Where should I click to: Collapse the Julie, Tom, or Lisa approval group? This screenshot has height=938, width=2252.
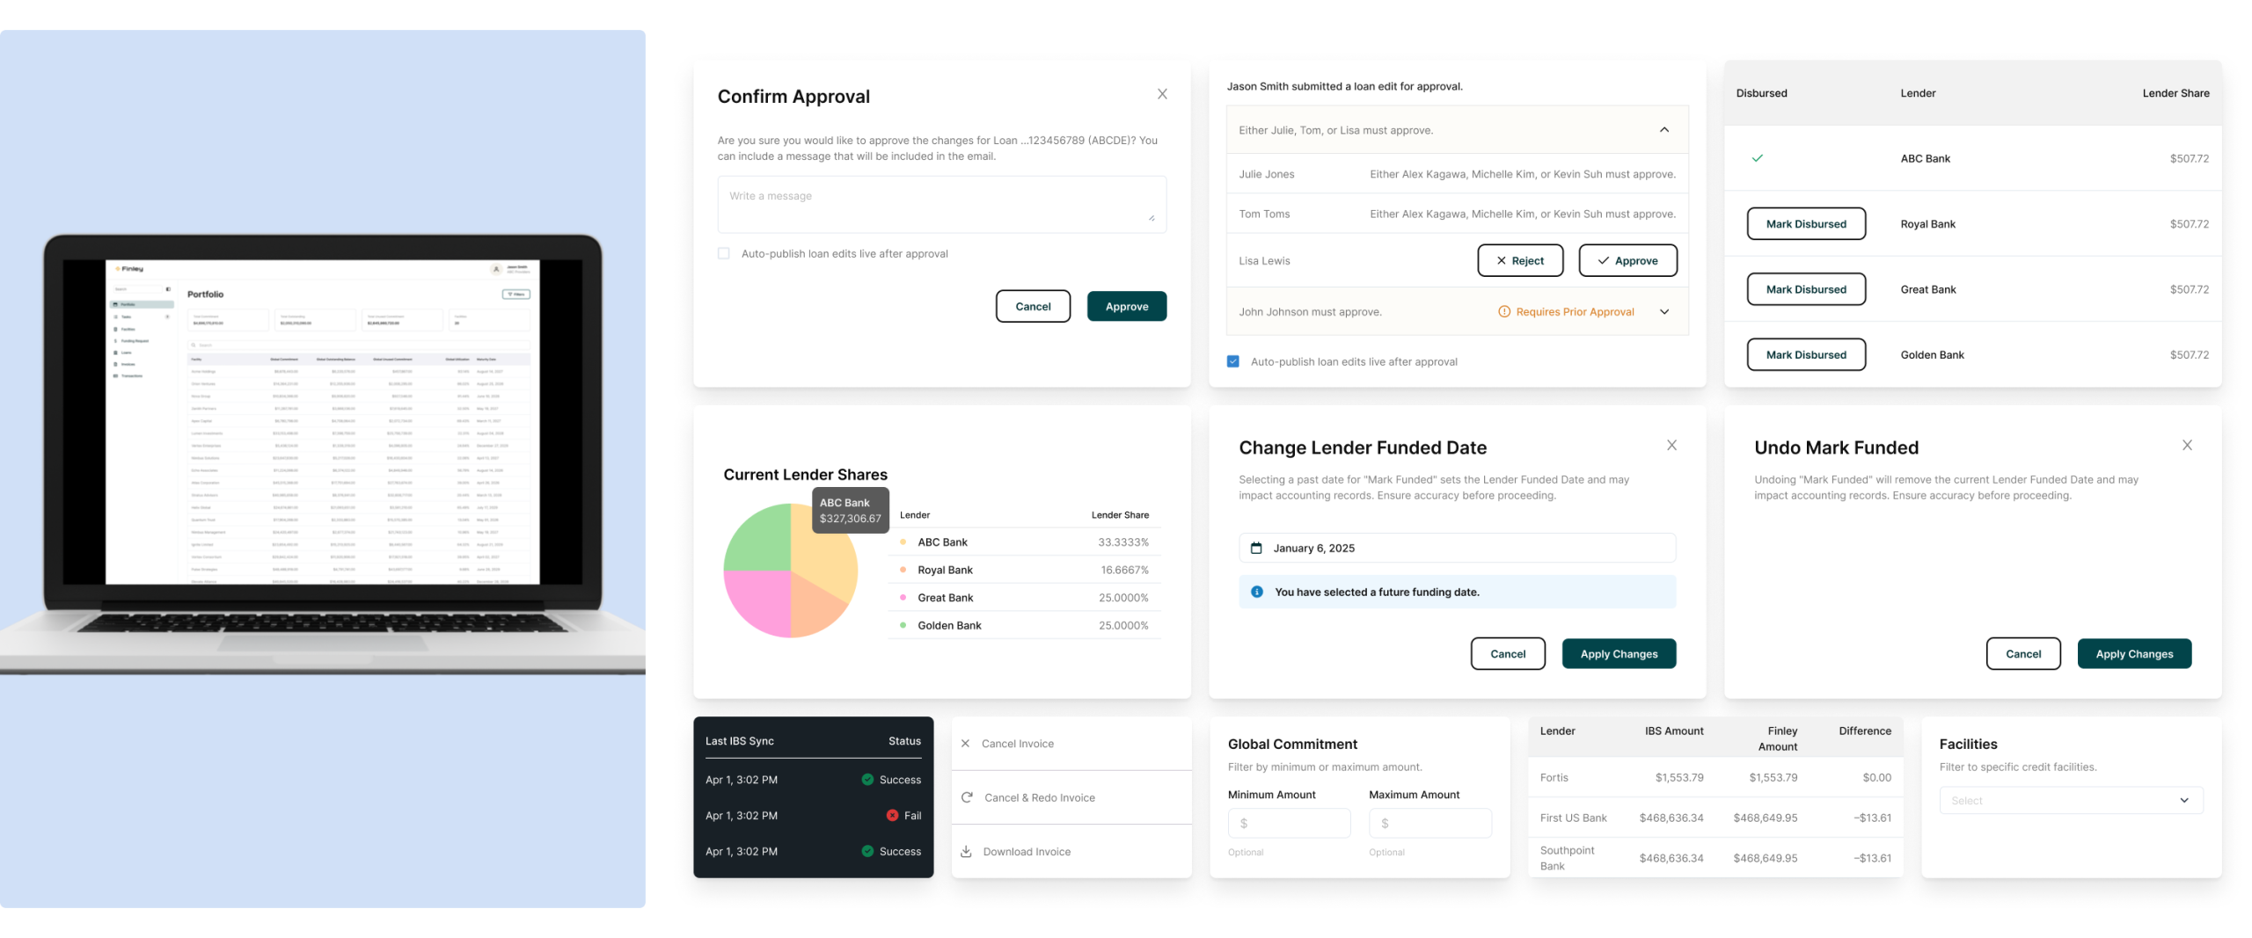tap(1663, 130)
